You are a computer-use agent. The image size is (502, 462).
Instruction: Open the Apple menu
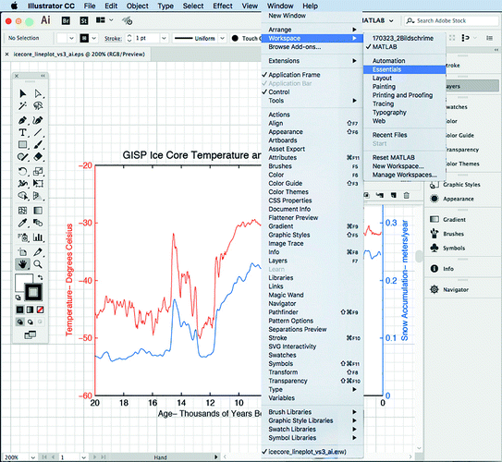pos(14,6)
